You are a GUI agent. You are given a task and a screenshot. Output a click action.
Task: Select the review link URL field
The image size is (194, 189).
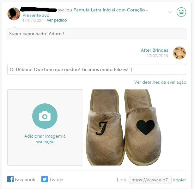(150, 180)
